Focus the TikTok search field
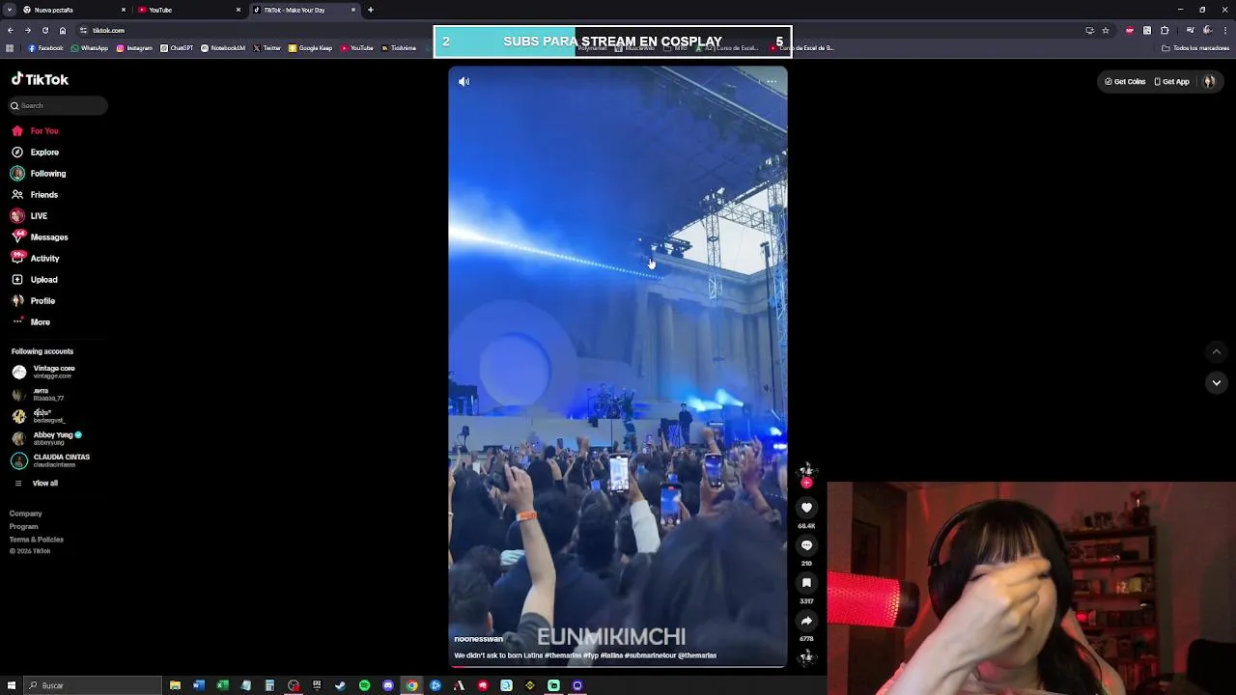The width and height of the screenshot is (1236, 695). pyautogui.click(x=58, y=105)
